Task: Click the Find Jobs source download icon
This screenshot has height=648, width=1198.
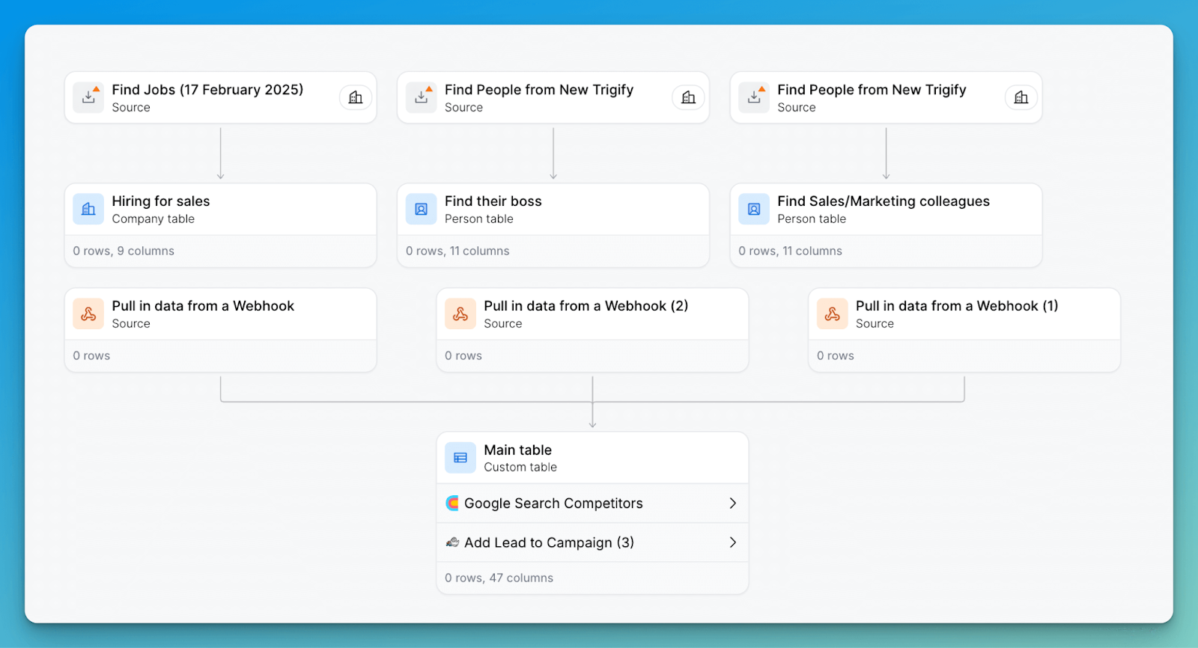Action: click(88, 97)
